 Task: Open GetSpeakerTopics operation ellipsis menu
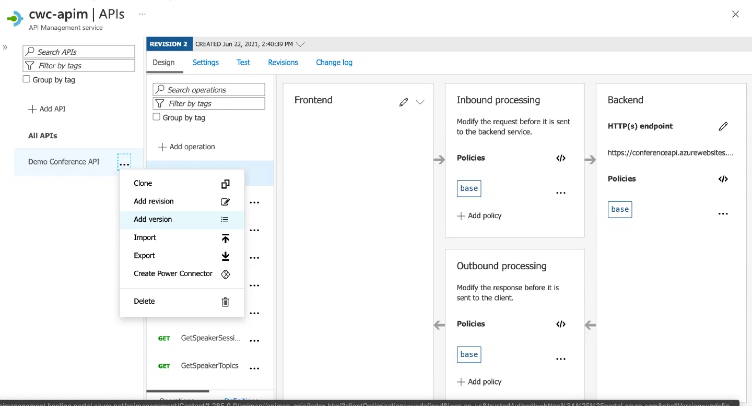click(254, 368)
